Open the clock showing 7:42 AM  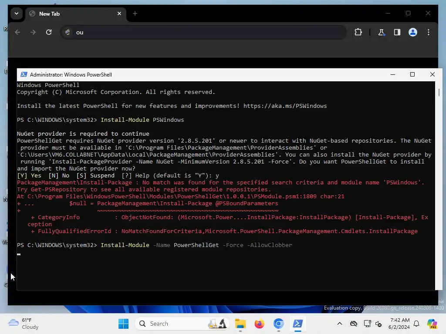(399, 324)
